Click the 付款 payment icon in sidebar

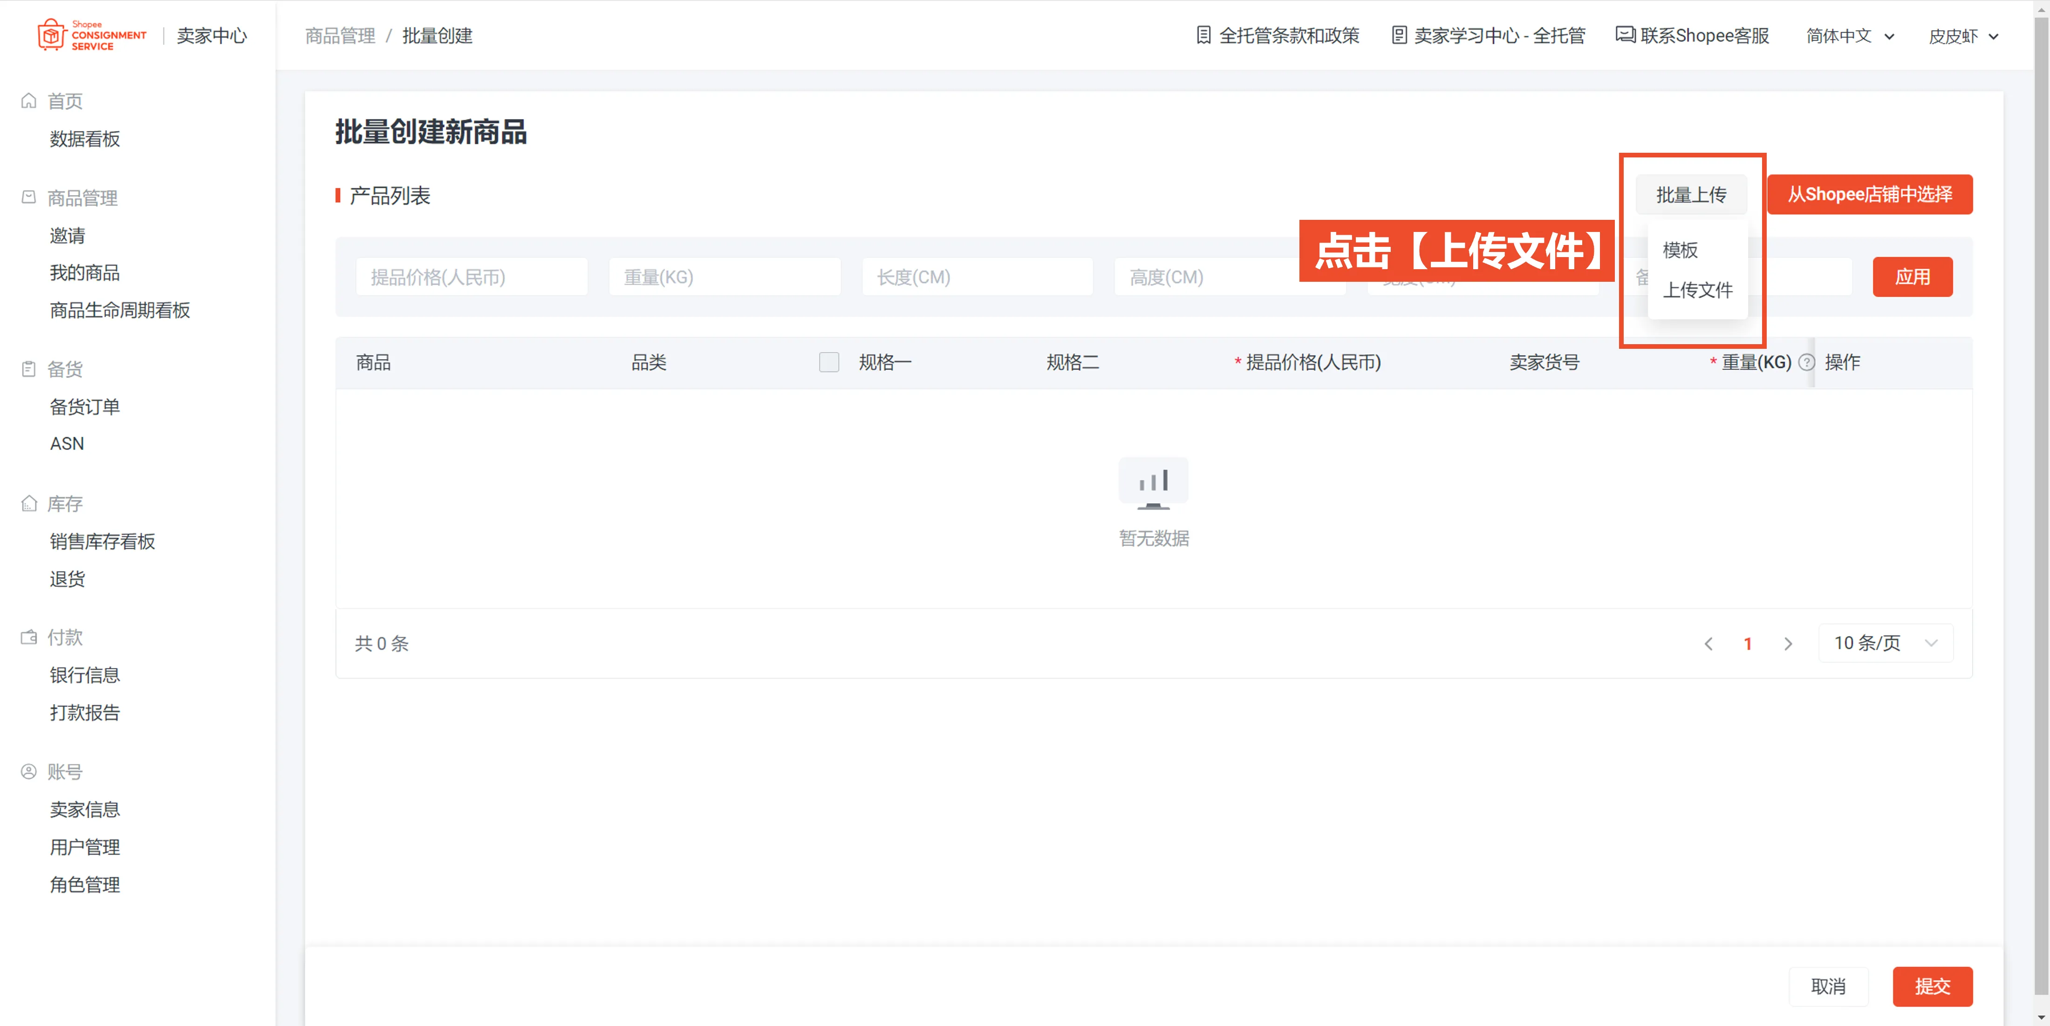click(28, 637)
